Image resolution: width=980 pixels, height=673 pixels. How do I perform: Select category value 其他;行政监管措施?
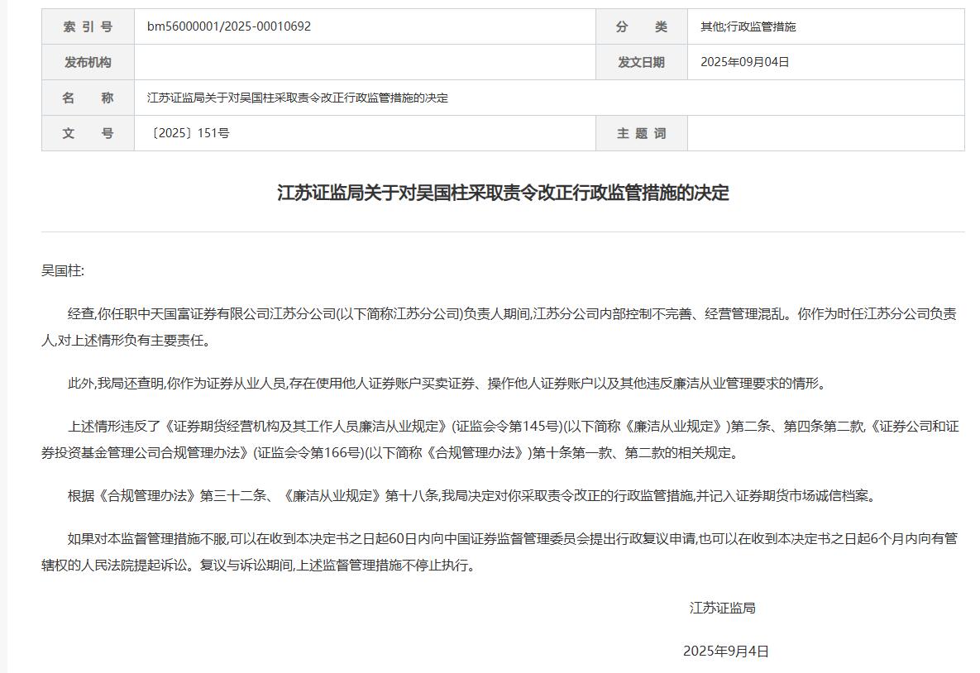748,26
